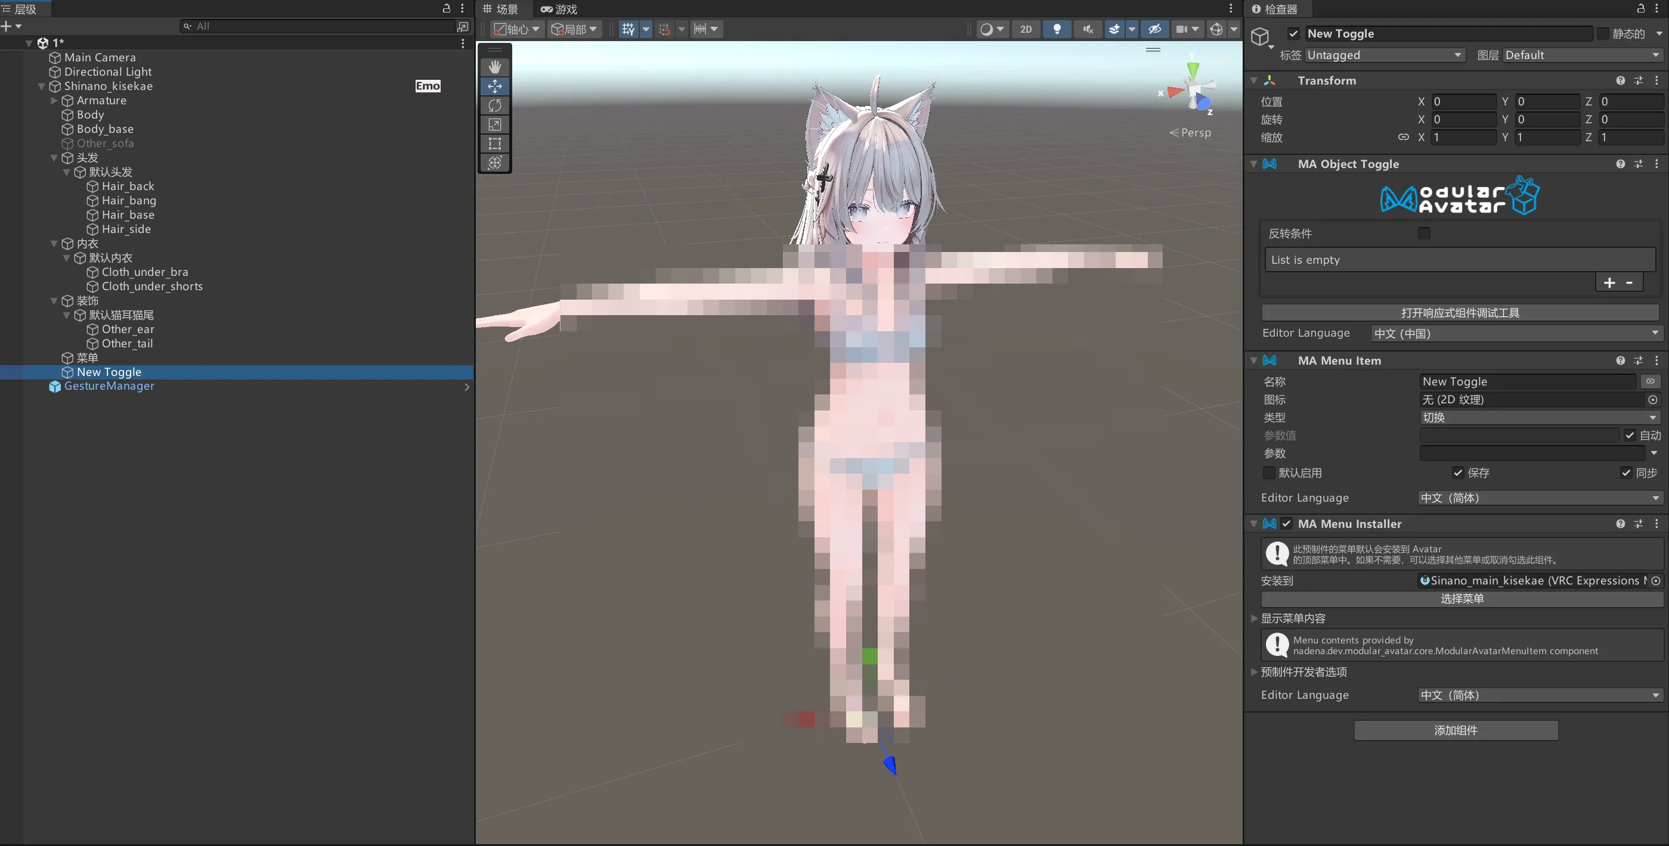Switch to the Game tab
Screen dimensions: 1669x846
(559, 9)
